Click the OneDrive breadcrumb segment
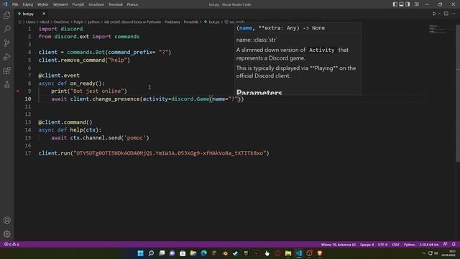Image resolution: width=460 pixels, height=259 pixels. [61, 22]
